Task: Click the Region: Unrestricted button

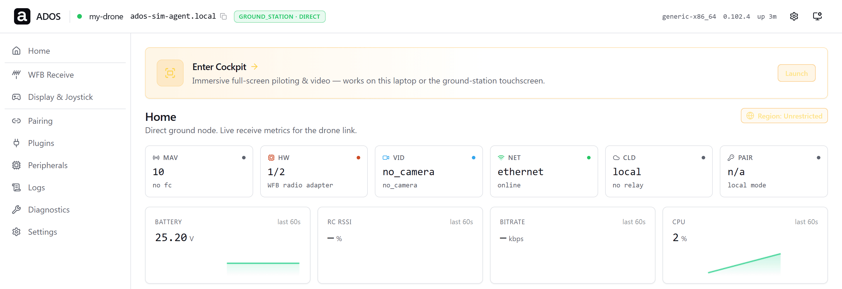Action: [x=784, y=116]
